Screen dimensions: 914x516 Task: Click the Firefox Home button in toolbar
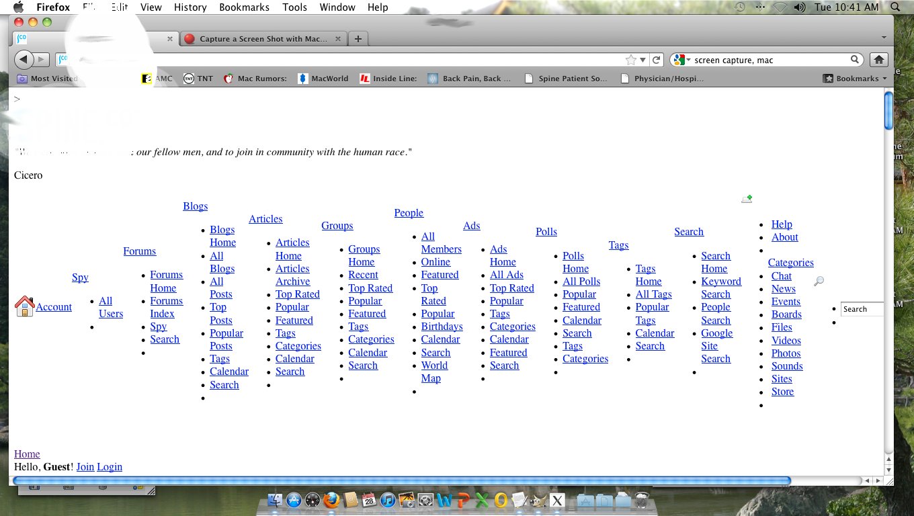[x=878, y=60]
